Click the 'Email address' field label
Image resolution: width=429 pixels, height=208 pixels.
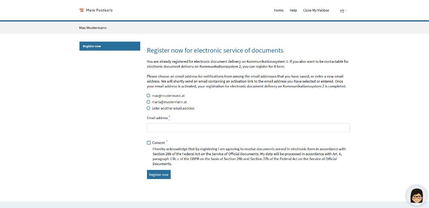pyautogui.click(x=157, y=118)
